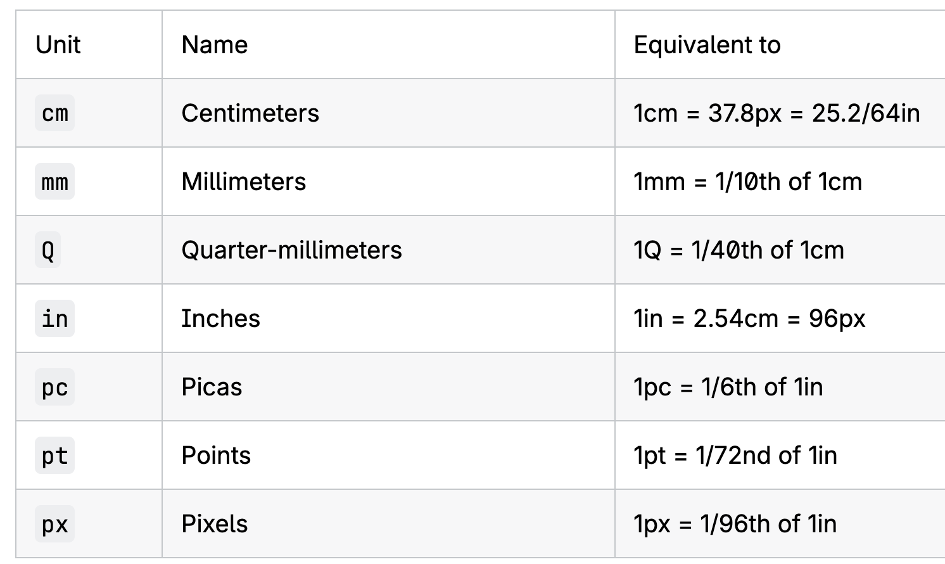Viewport: 945px width, 564px height.
Task: Select the "pc" unit code badge
Action: [55, 387]
